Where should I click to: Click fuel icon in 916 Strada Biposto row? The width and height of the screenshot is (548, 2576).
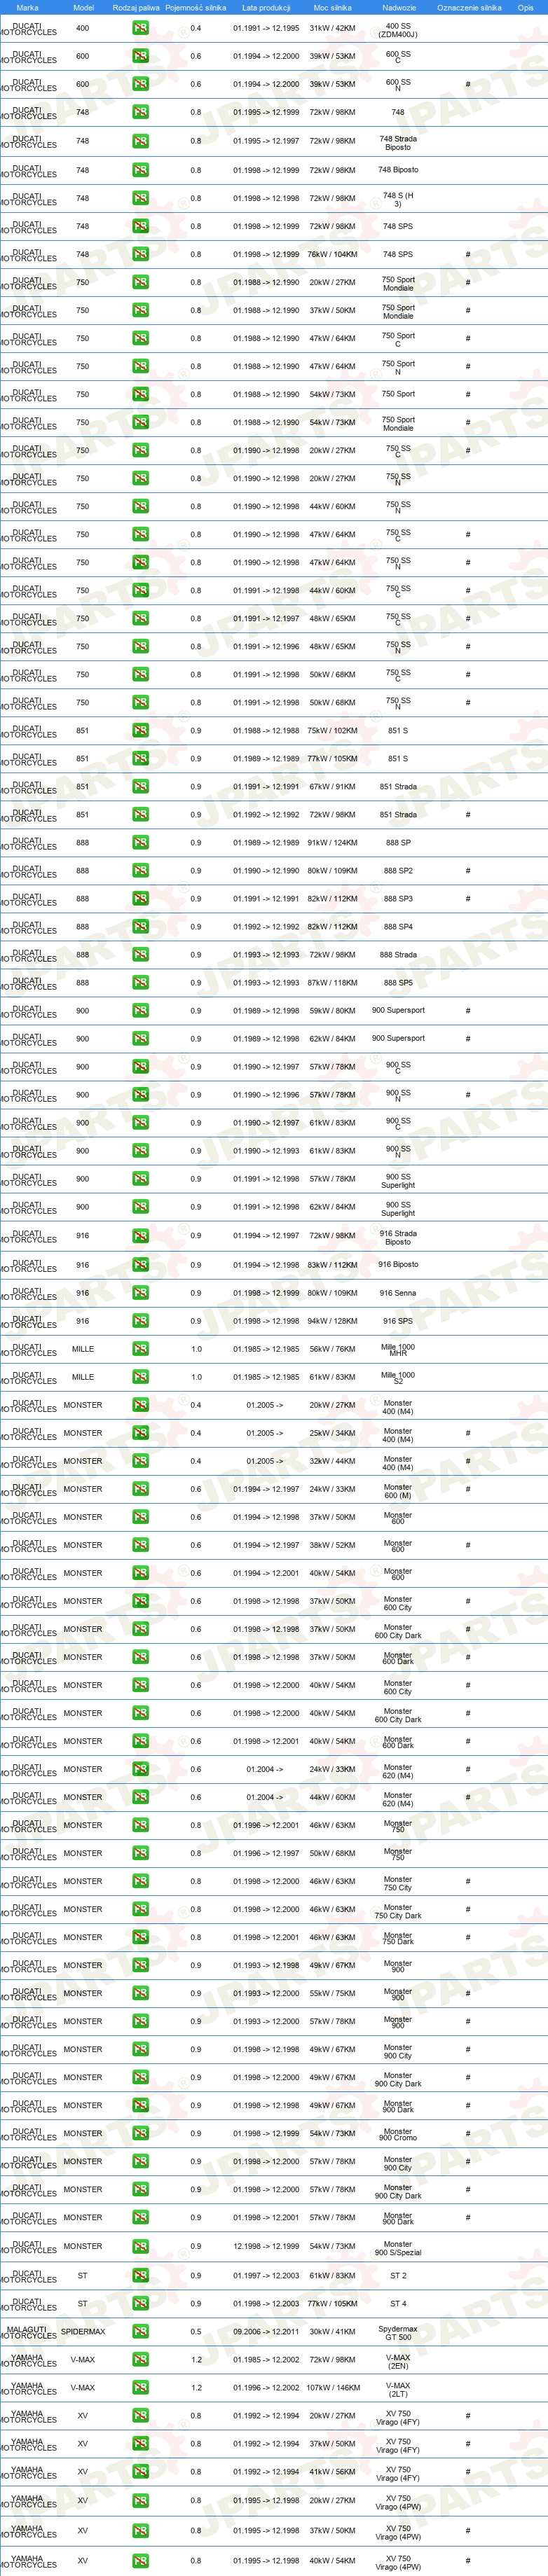(x=140, y=1236)
